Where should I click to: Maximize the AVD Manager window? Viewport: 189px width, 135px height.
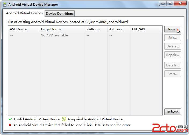tap(170, 3)
